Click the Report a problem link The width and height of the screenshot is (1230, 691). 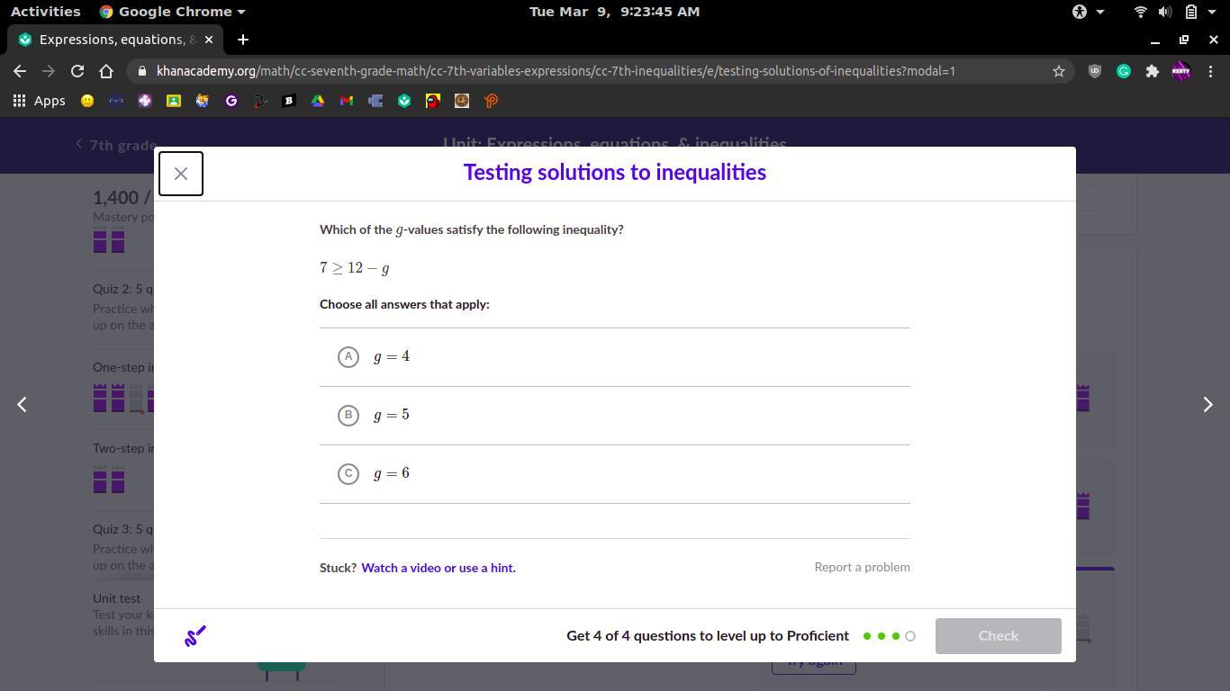tap(862, 567)
